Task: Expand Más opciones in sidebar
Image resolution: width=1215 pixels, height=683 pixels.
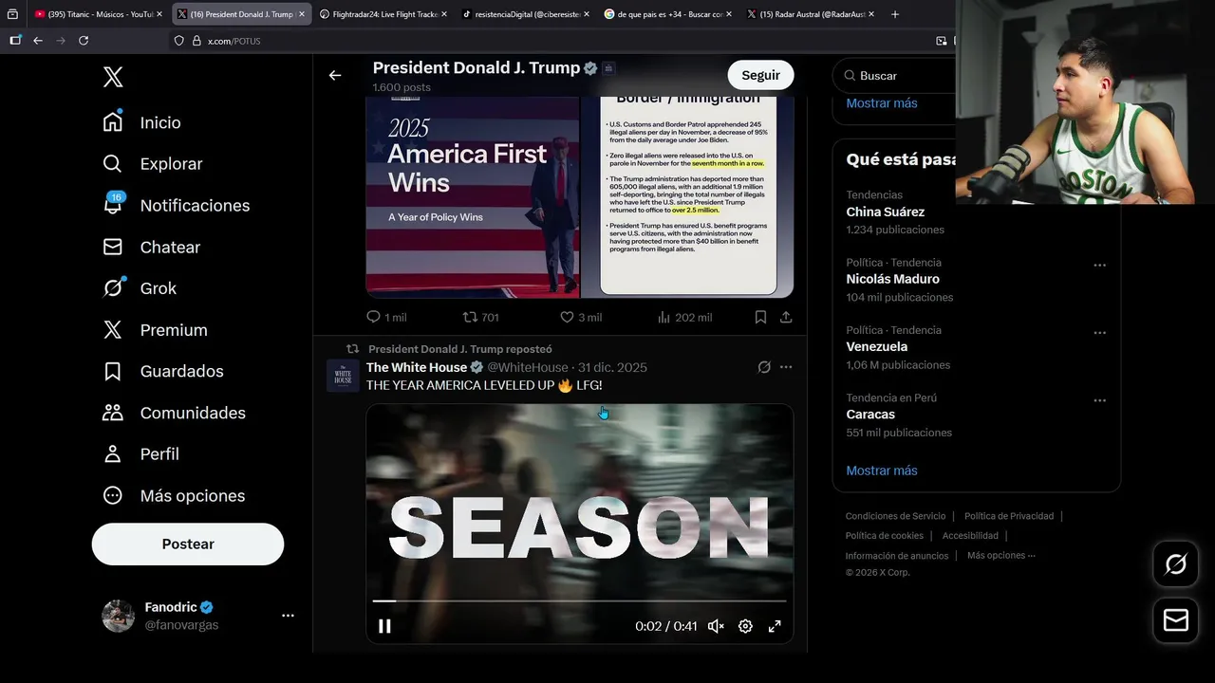Action: [174, 495]
